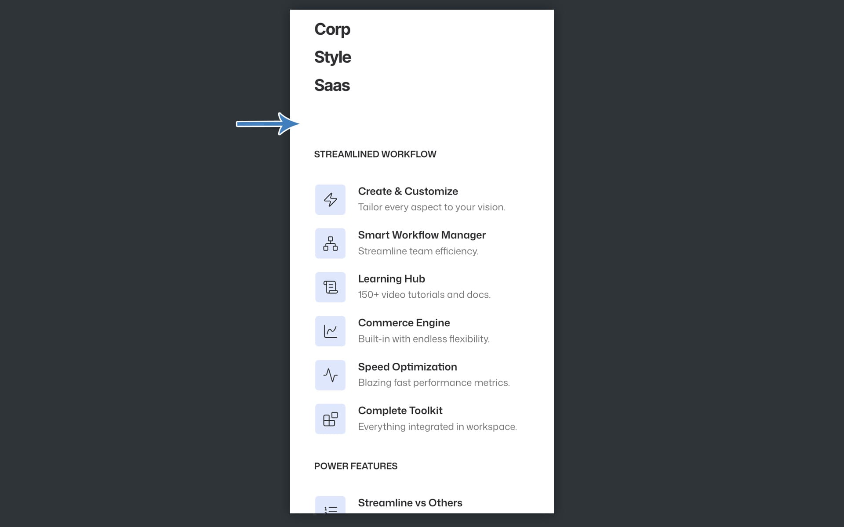Open the Streamline vs Others title link

pos(410,503)
